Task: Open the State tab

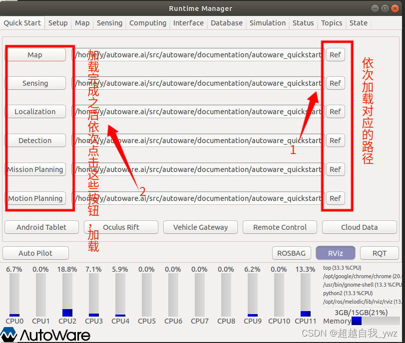Action: 358,23
